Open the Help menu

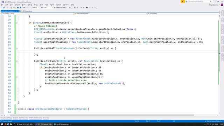point(72,5)
